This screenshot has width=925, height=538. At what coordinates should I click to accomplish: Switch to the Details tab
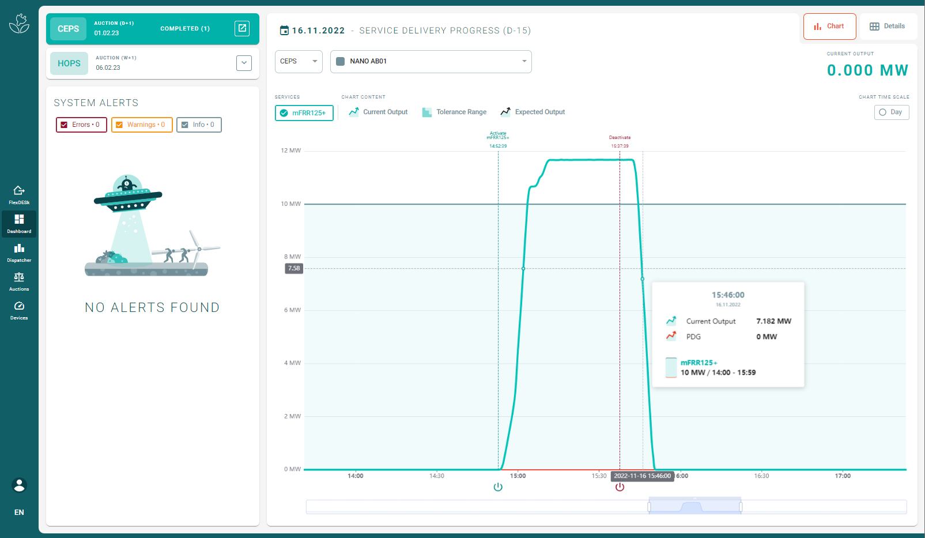pos(887,27)
